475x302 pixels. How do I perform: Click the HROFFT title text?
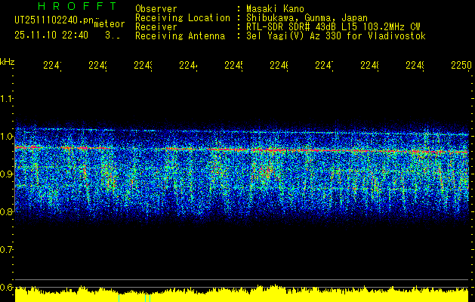tap(77, 6)
